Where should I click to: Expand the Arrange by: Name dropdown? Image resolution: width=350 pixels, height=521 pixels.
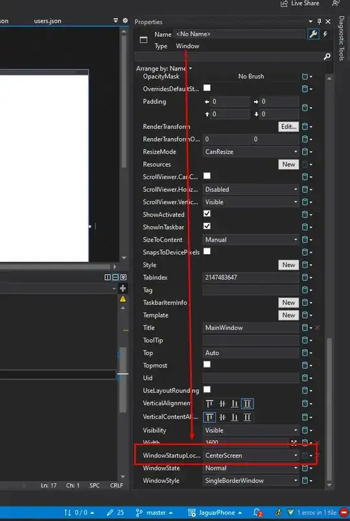164,69
